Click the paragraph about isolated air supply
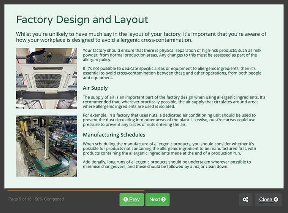288x213 pixels. point(174,102)
